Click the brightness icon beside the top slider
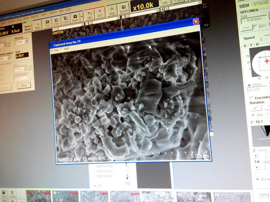Image resolution: width=270 pixels, height=202 pixels. coord(123,17)
